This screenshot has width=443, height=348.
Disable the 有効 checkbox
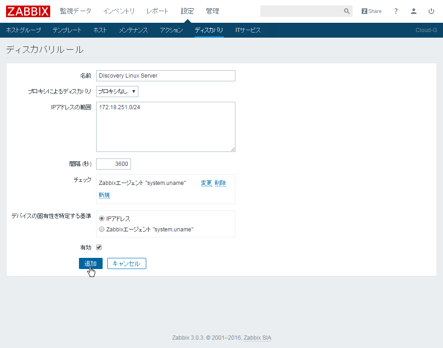98,247
